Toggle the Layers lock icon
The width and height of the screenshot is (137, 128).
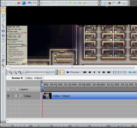[13, 89]
